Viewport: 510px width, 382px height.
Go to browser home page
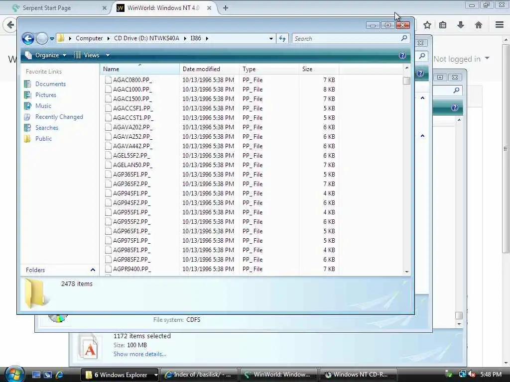click(x=479, y=25)
